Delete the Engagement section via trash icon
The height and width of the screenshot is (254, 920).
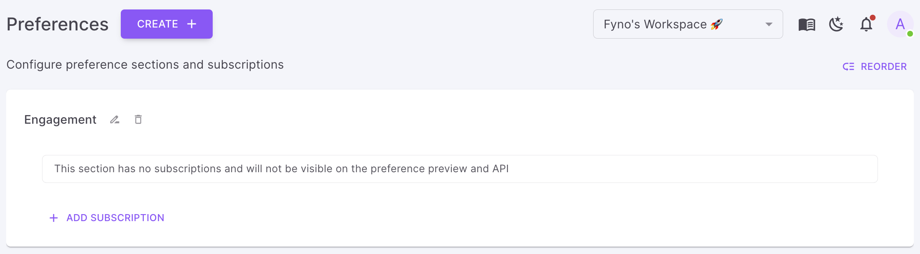pos(138,120)
